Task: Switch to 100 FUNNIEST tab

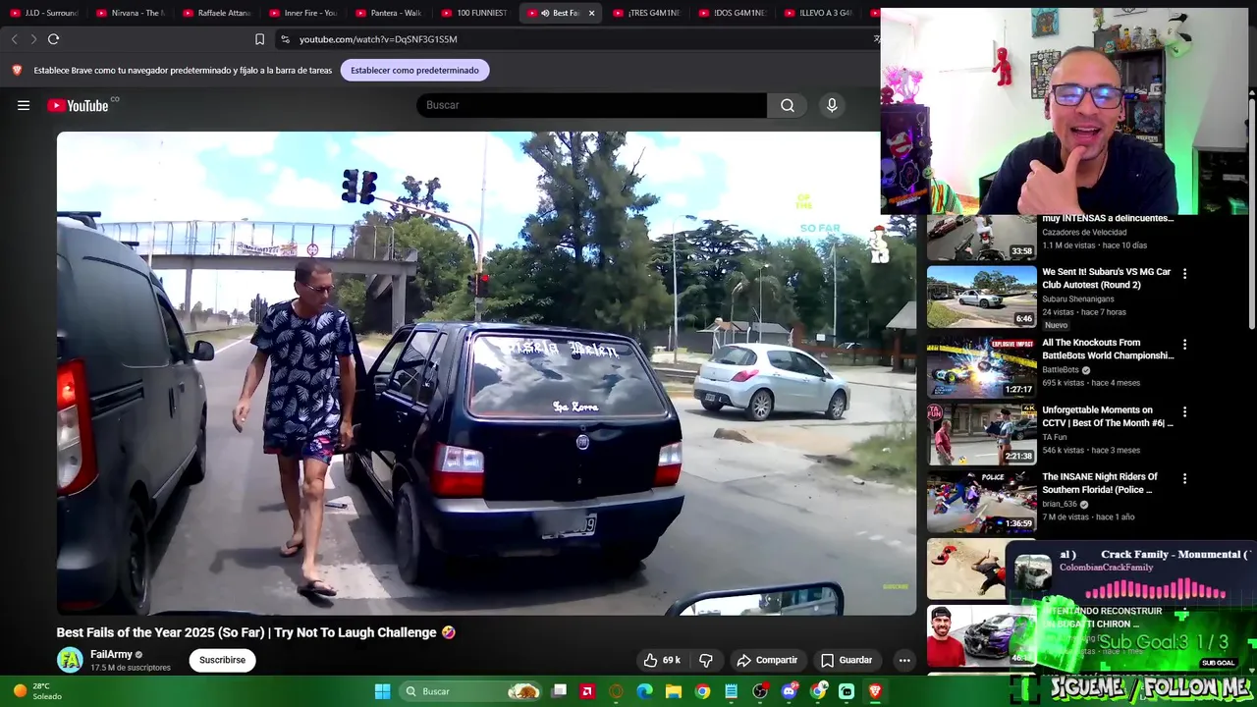Action: pos(475,13)
